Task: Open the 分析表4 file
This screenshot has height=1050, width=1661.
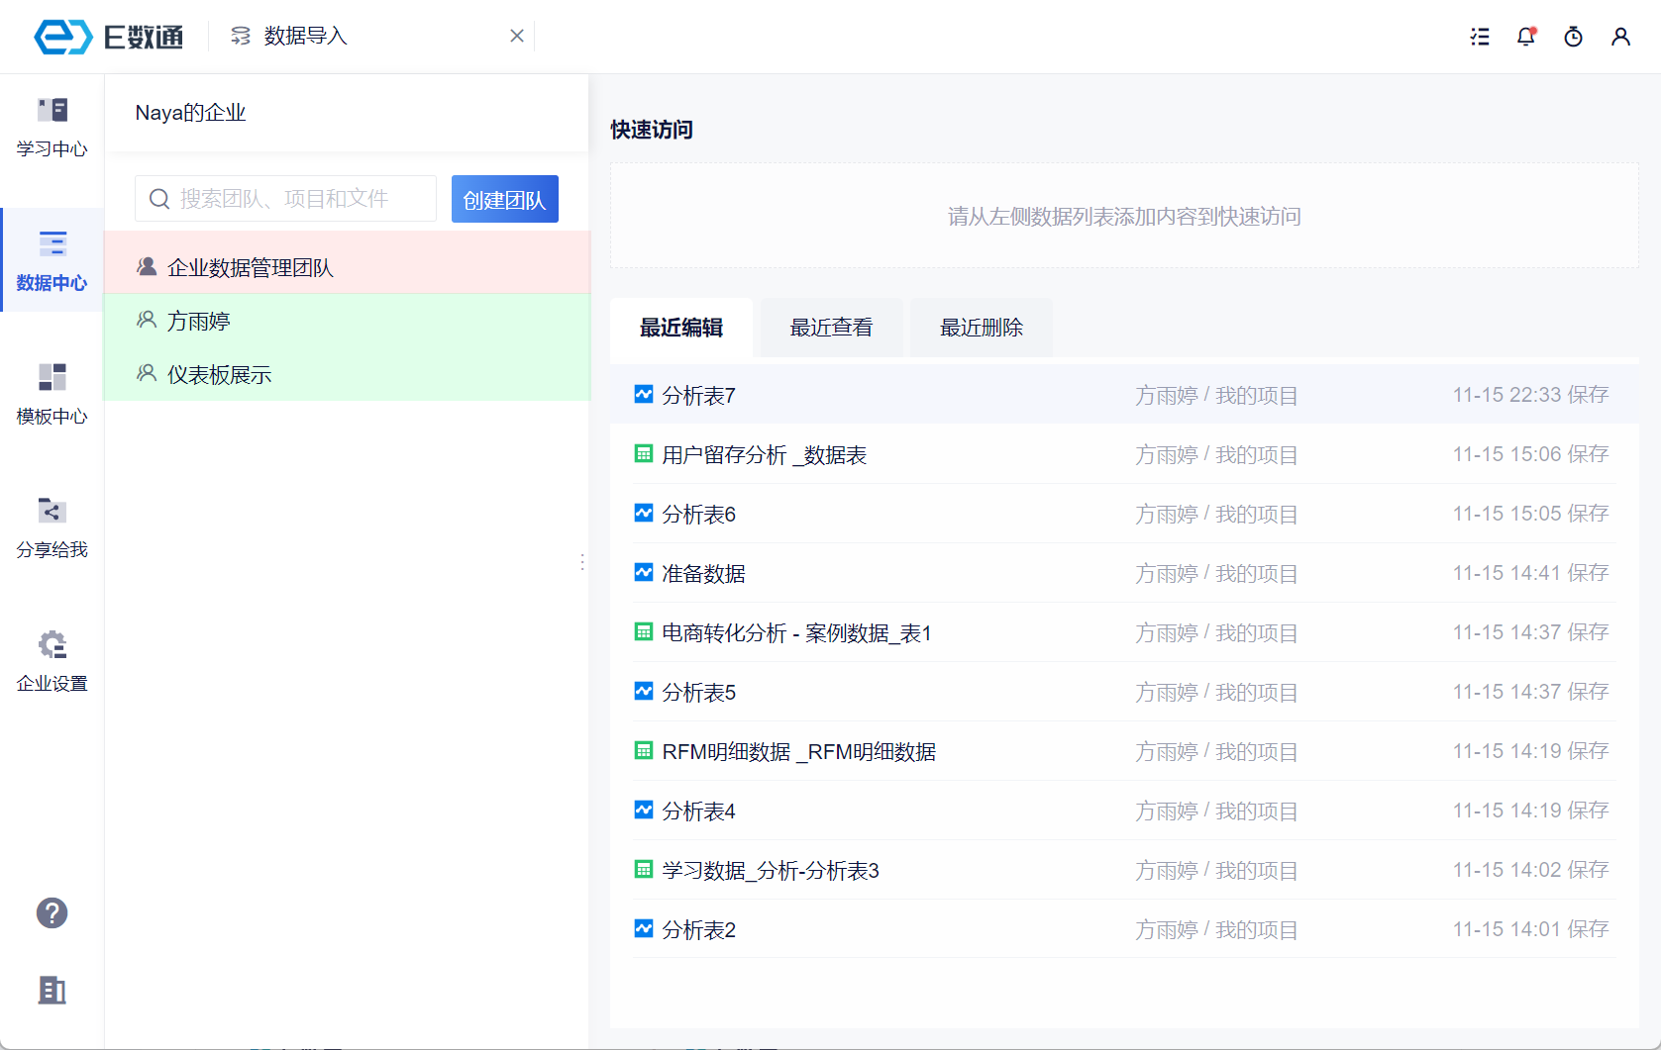Action: tap(699, 811)
